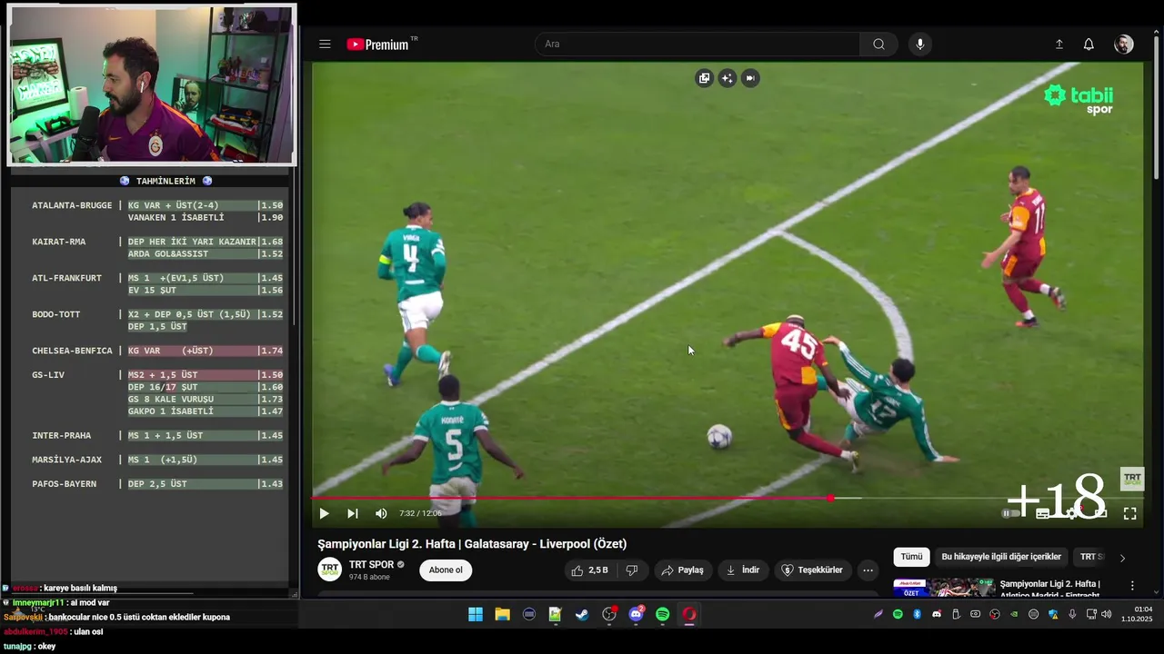The height and width of the screenshot is (654, 1164).
Task: Click GS-LIV row in predictions overlay
Action: tap(156, 375)
